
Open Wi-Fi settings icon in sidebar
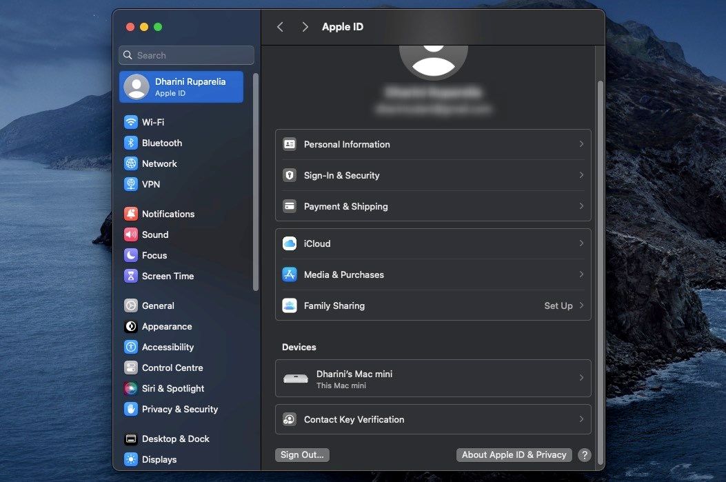(131, 122)
